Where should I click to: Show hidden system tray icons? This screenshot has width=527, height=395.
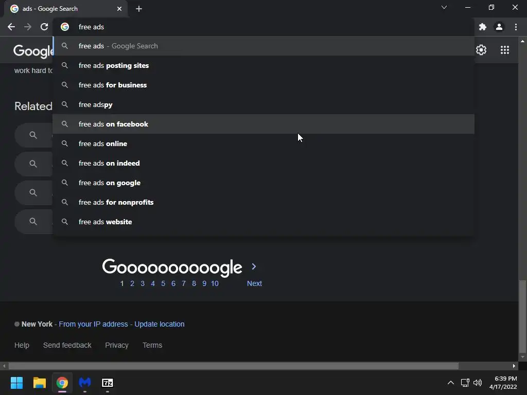pos(451,383)
